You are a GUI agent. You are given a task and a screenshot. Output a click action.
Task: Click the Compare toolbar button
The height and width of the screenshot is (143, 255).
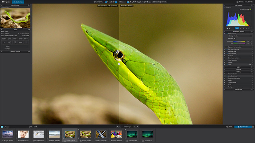[x=98, y=2]
